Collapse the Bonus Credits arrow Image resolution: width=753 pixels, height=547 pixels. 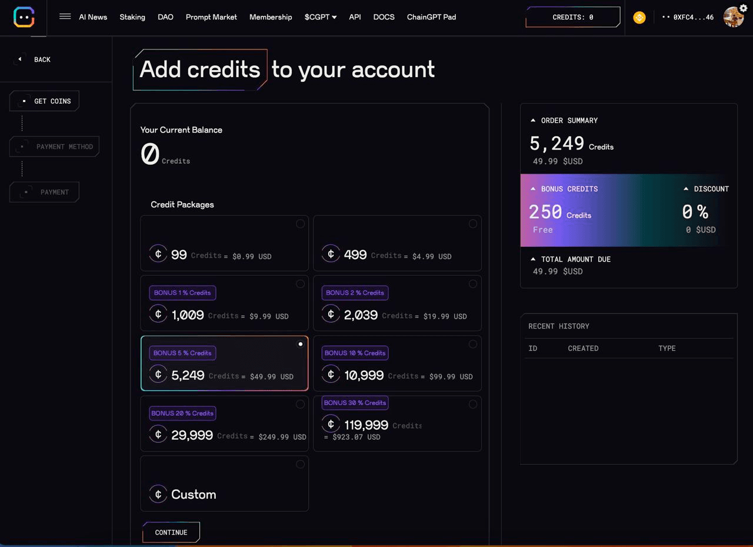(533, 189)
